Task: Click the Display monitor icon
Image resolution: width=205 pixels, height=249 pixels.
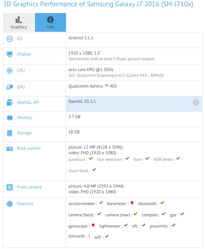Action: [9, 54]
